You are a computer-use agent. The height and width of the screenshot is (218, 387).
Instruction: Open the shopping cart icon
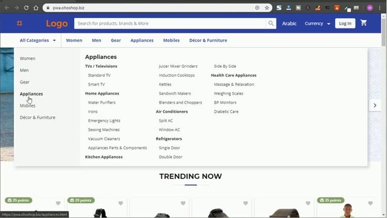363,23
